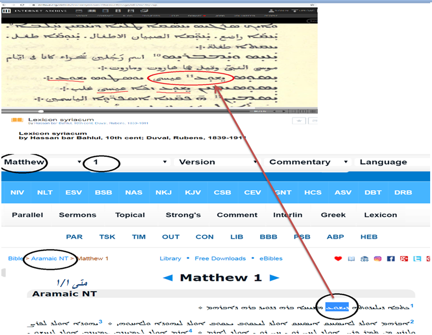Screen dimensions: 432x335
Task: Open the Parallel menu item
Action: click(27, 215)
